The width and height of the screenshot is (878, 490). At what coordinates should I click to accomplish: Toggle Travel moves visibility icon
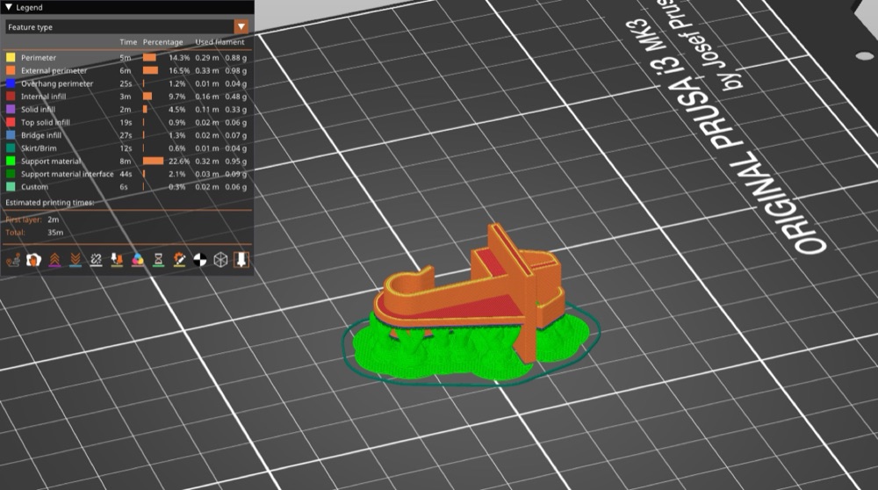[x=13, y=260]
